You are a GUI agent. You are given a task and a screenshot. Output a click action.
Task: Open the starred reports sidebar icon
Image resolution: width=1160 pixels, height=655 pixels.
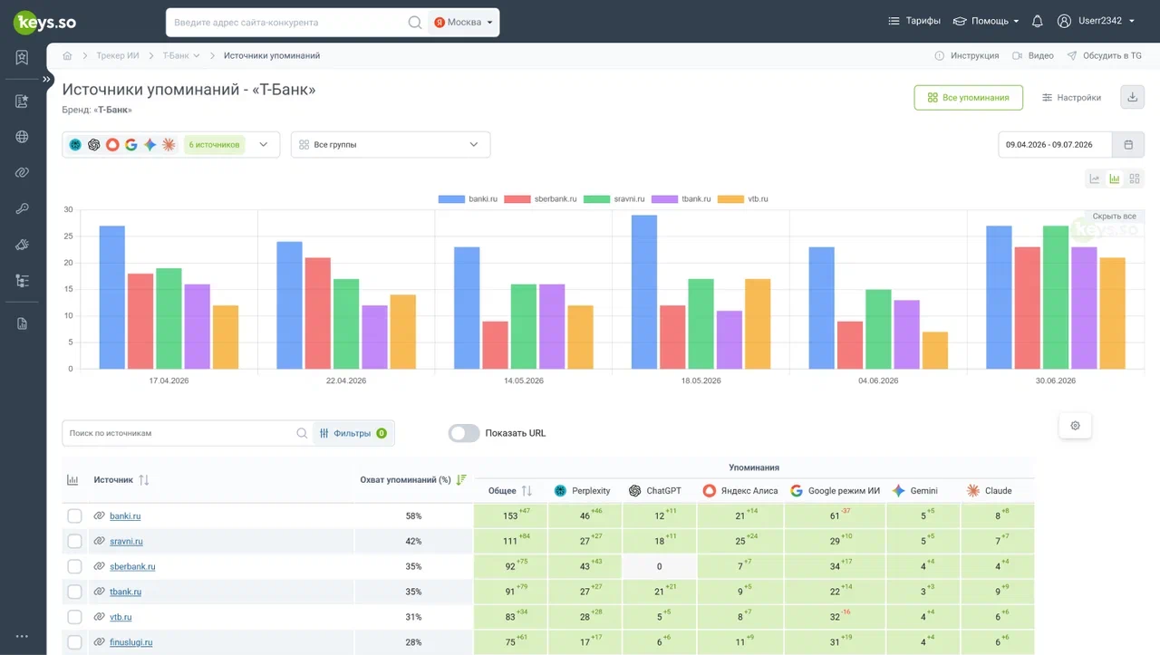point(22,101)
